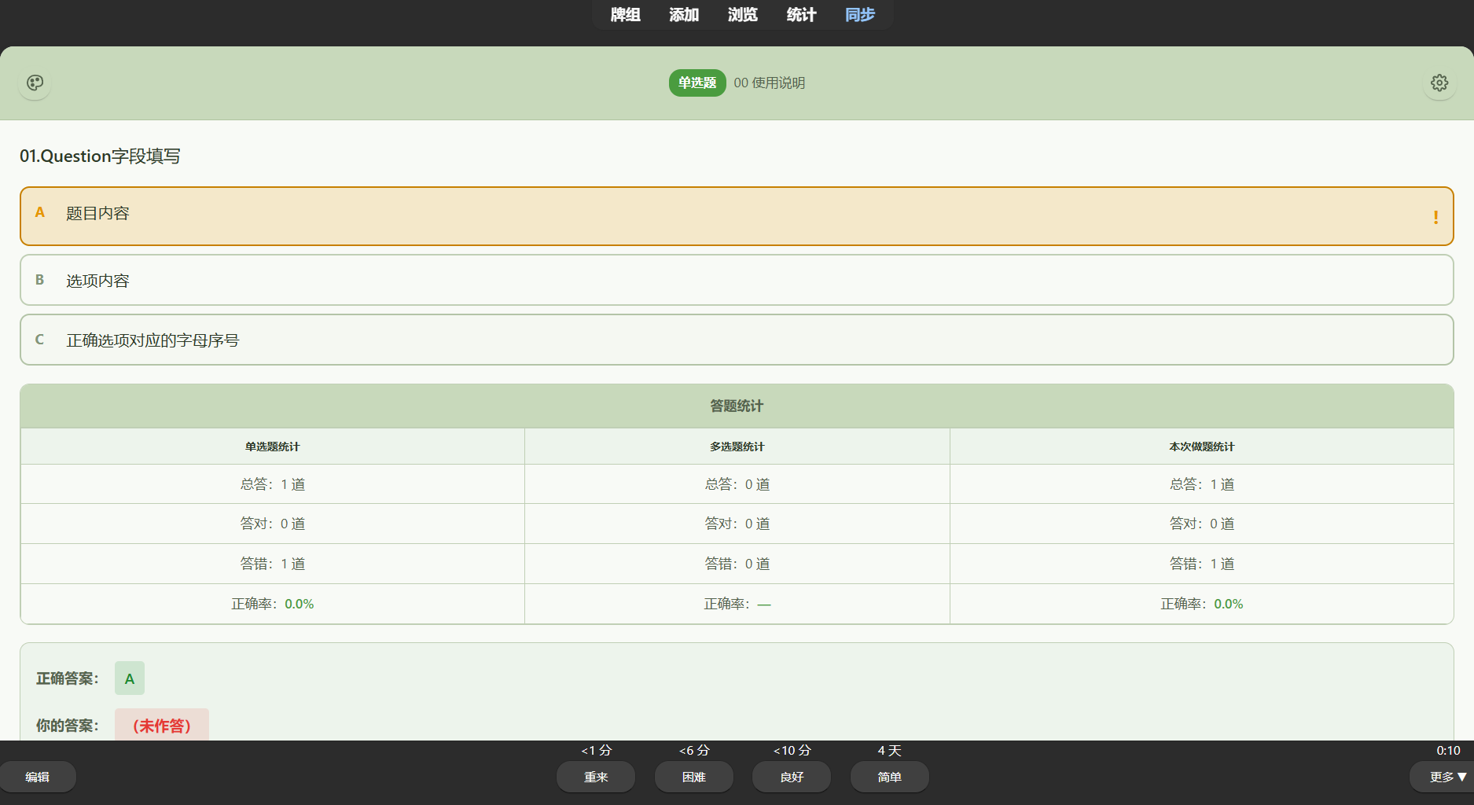Screen dimensions: 1474x805
Task: Expand the 更多 more dropdown
Action: coord(1443,777)
